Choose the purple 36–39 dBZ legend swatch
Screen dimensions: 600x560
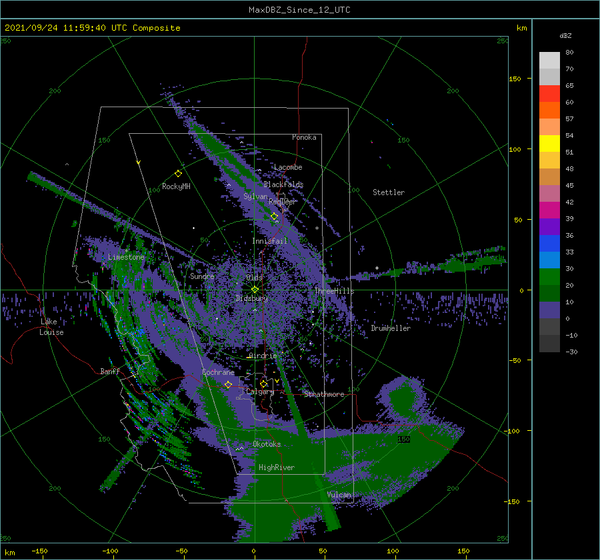[x=549, y=226]
